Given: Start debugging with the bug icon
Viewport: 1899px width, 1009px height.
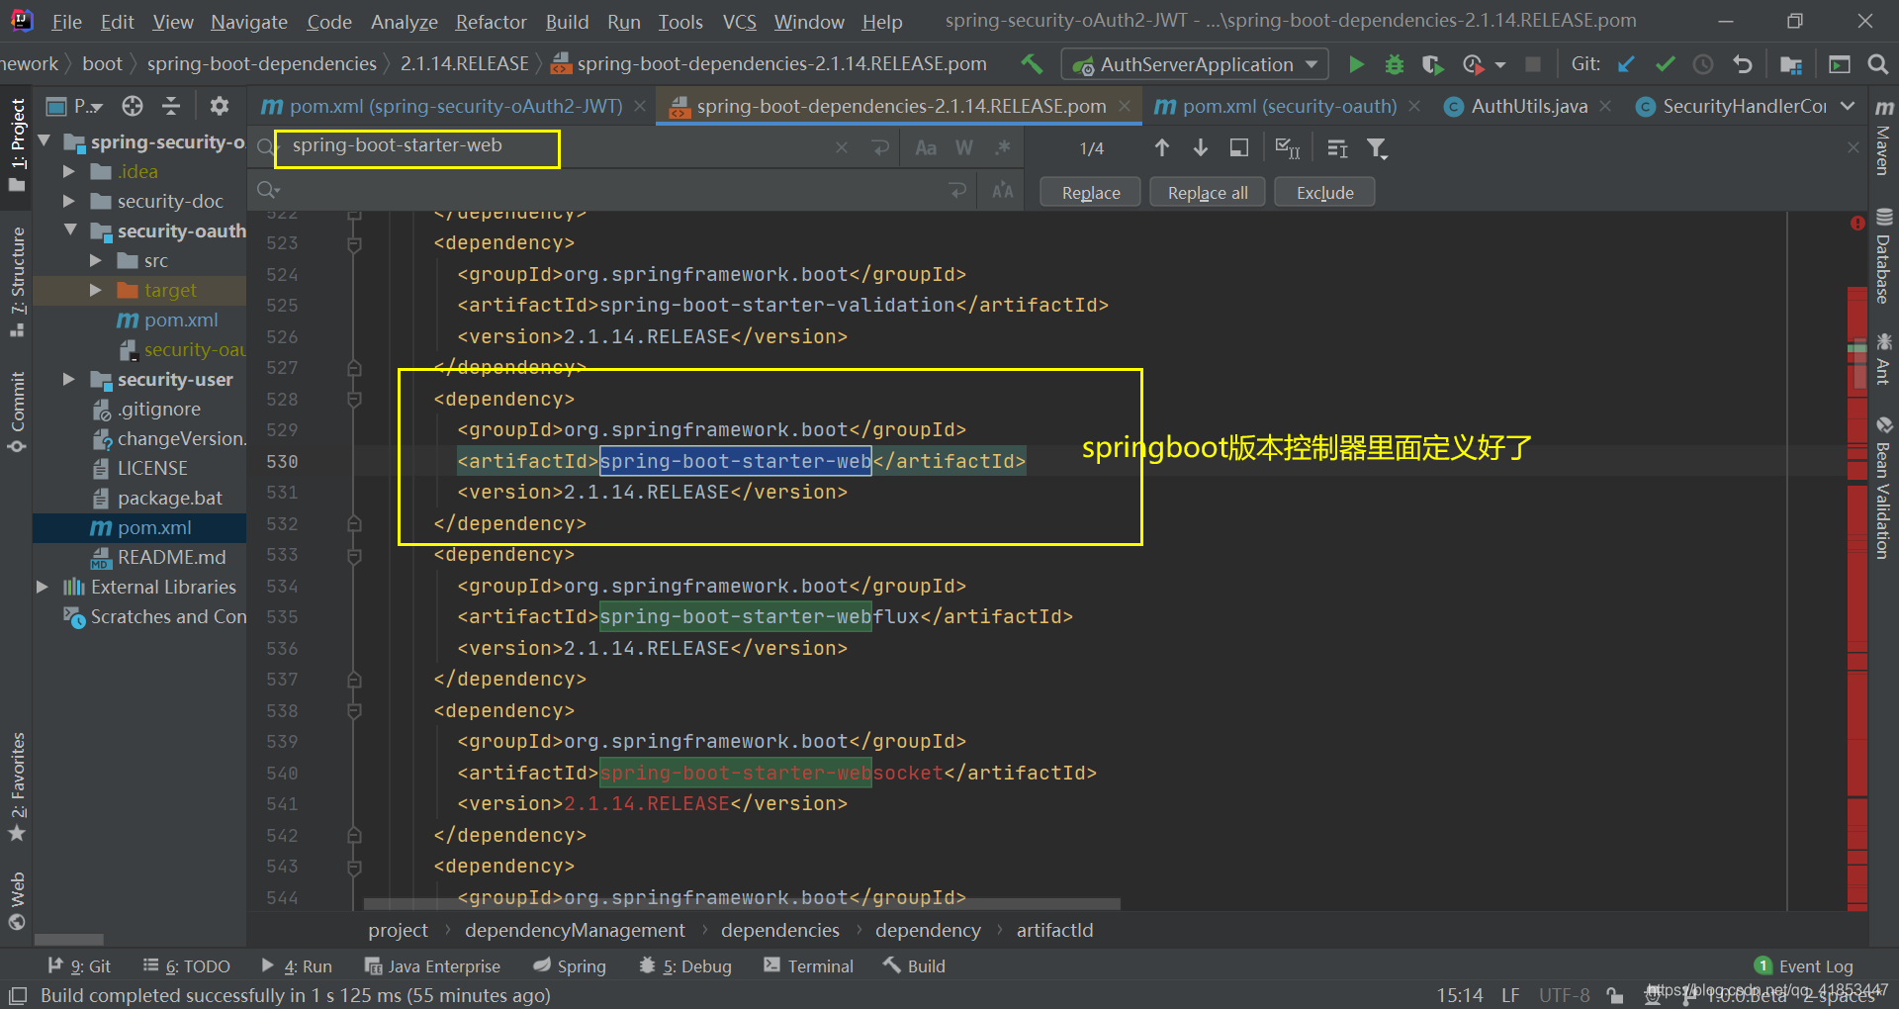Looking at the screenshot, I should pyautogui.click(x=1395, y=64).
